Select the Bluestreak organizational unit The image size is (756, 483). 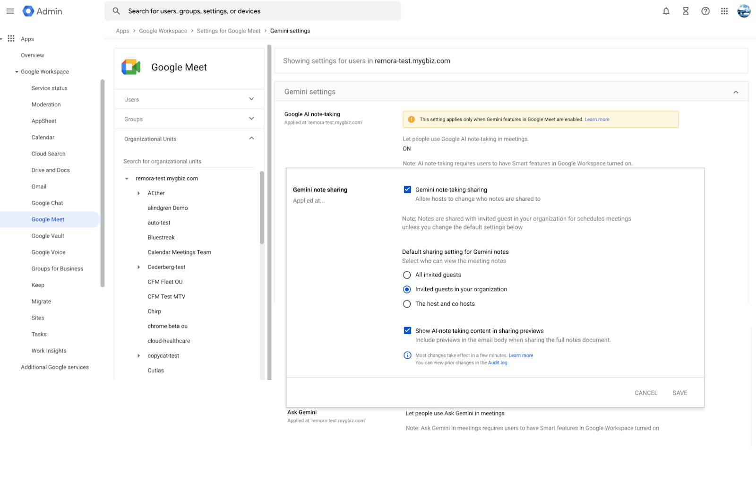point(161,238)
